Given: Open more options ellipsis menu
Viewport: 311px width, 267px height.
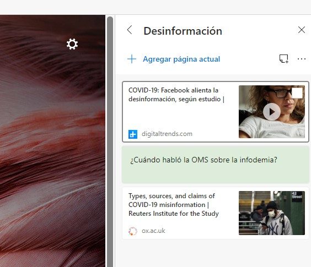Looking at the screenshot, I should [301, 59].
